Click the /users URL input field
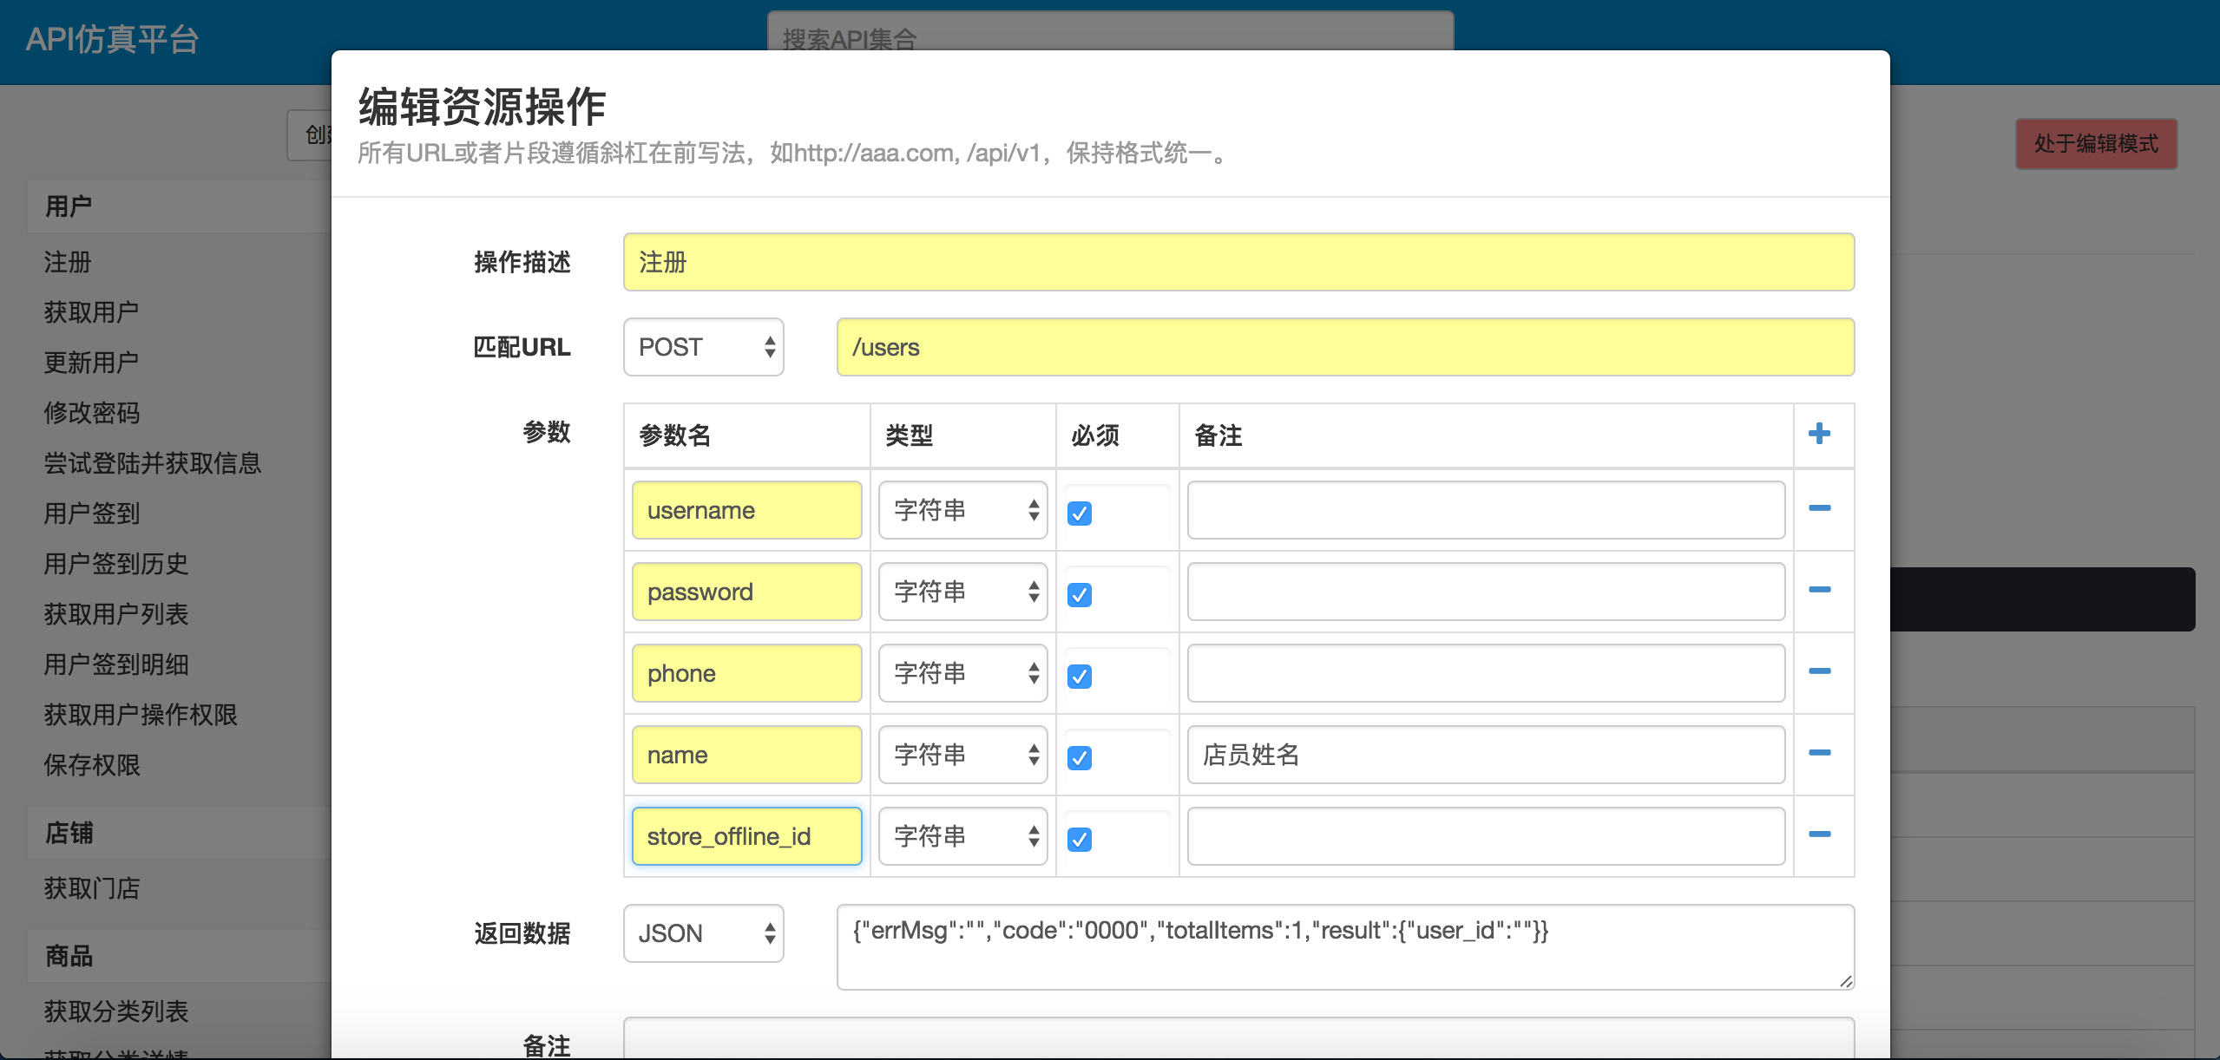The image size is (2220, 1060). click(1345, 347)
